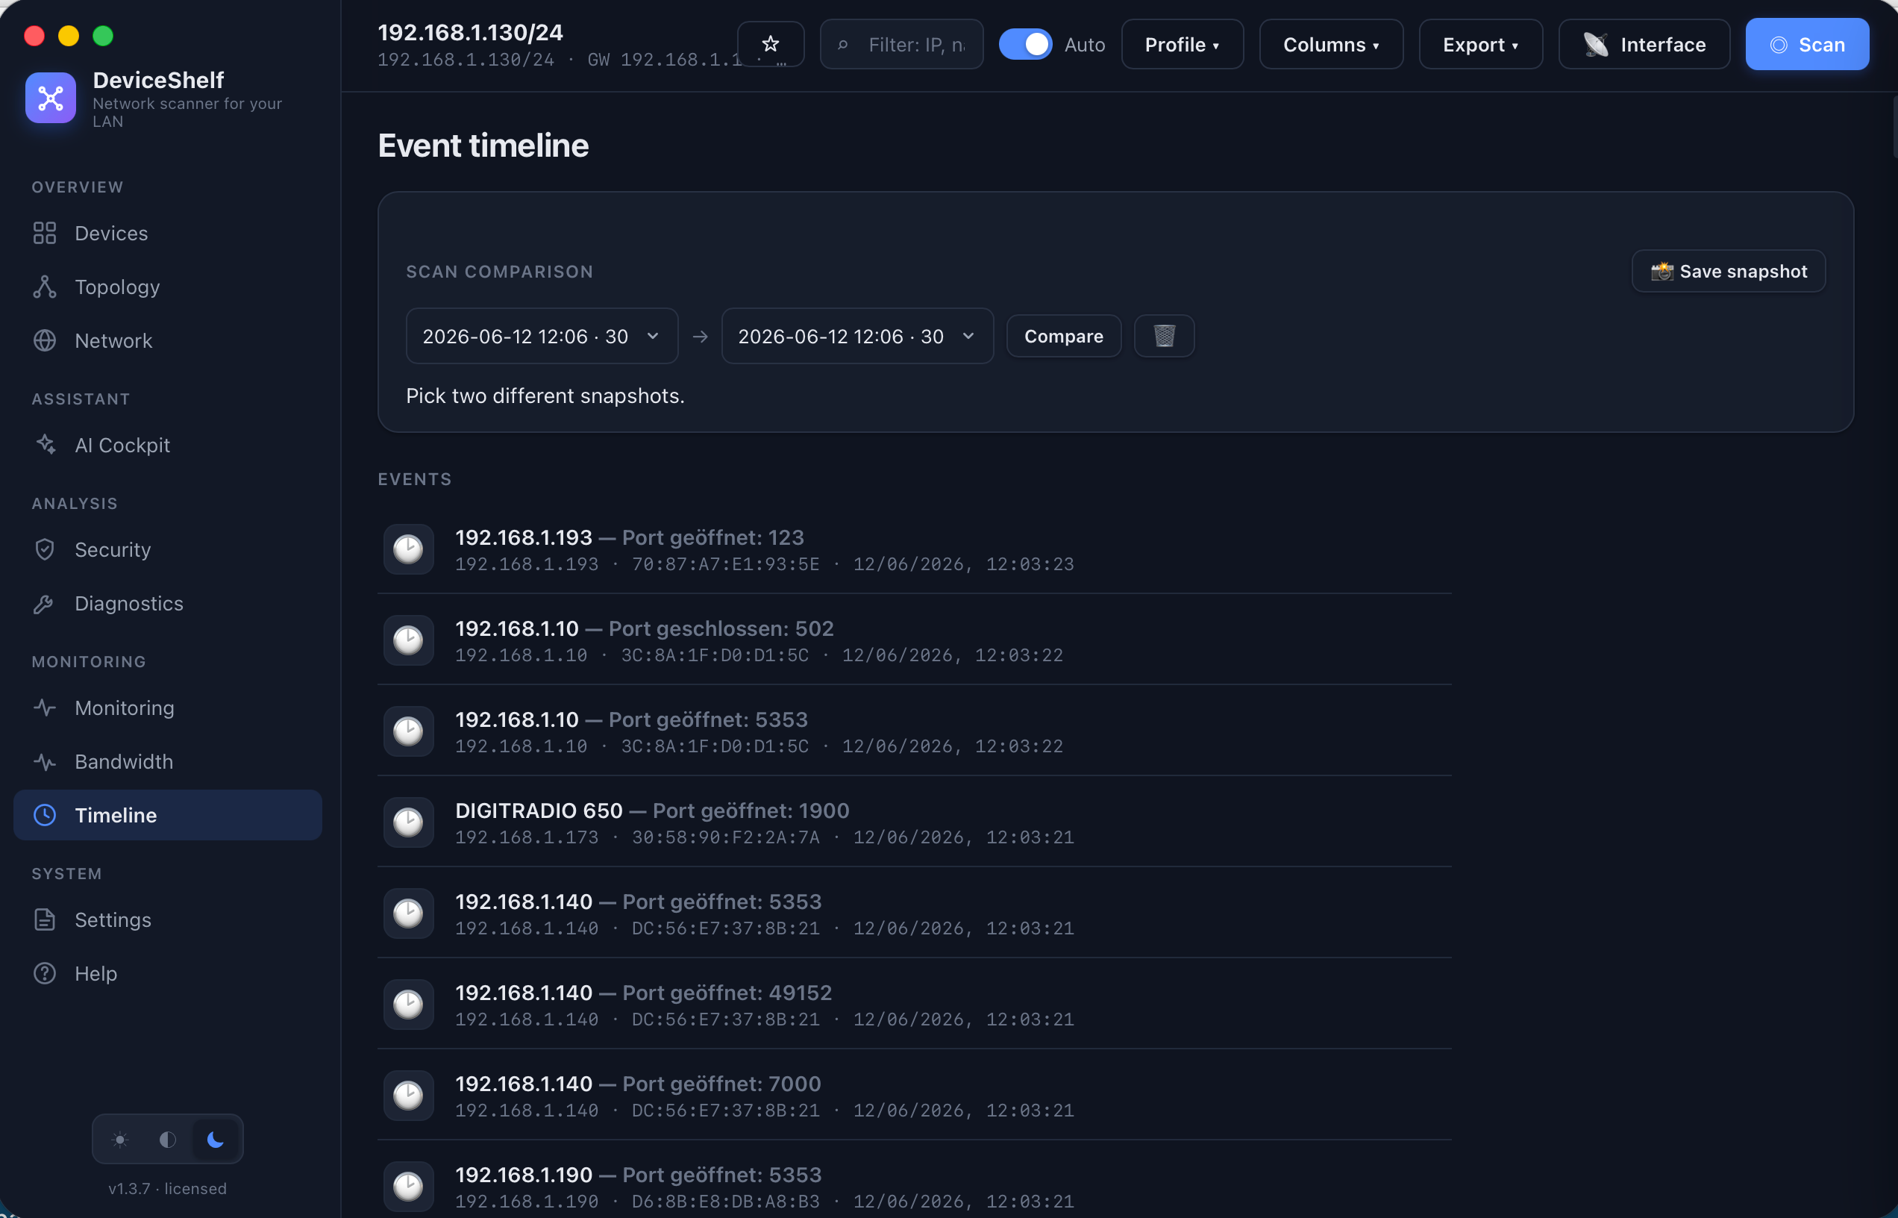The width and height of the screenshot is (1898, 1218).
Task: Go to the Network section
Action: pyautogui.click(x=168, y=341)
